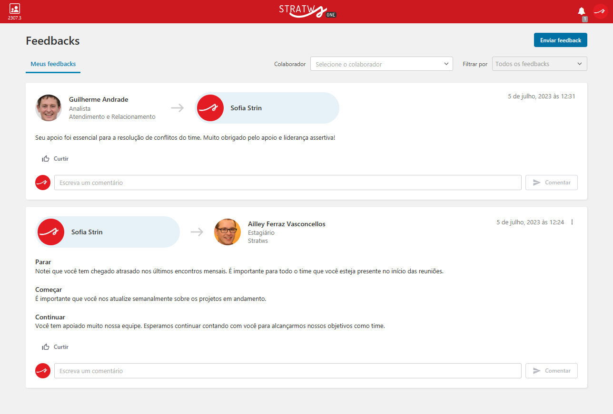This screenshot has height=414, width=613.
Task: Click the Atendimento e Relacionamento text
Action: (x=112, y=116)
